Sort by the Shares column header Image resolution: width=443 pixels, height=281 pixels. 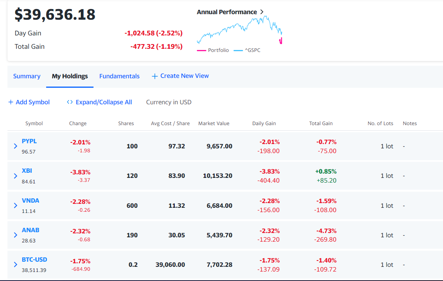tap(126, 124)
